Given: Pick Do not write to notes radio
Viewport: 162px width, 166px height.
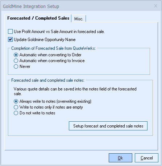Looking at the screenshot, I should pos(16,113).
